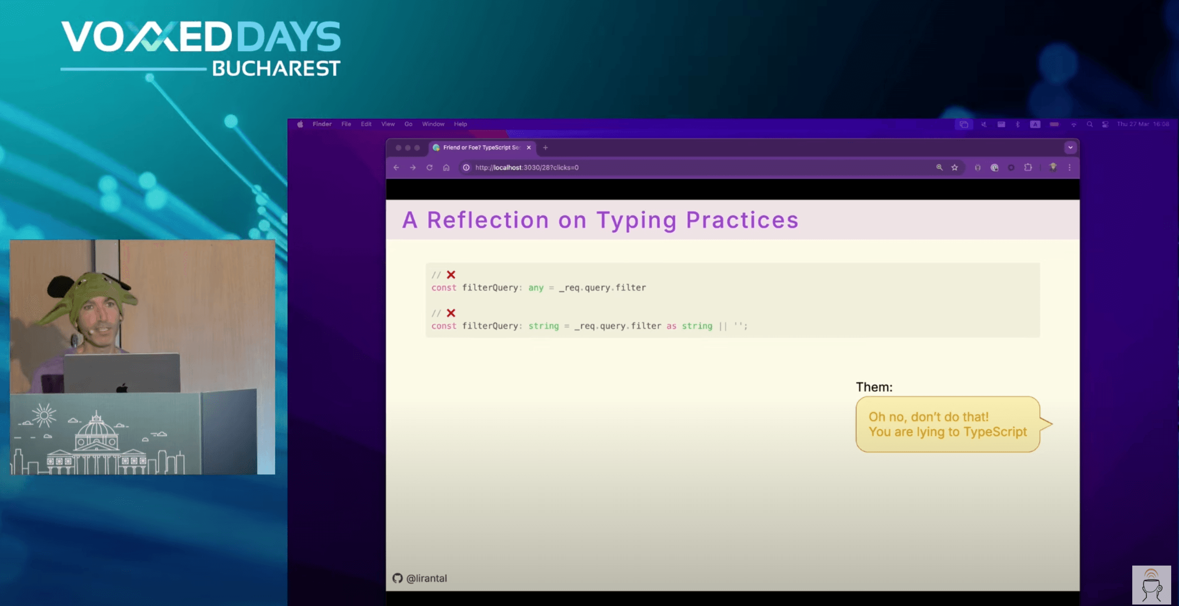This screenshot has height=606, width=1179.
Task: Expand the tab search chevron dropdown
Action: pos(1070,147)
